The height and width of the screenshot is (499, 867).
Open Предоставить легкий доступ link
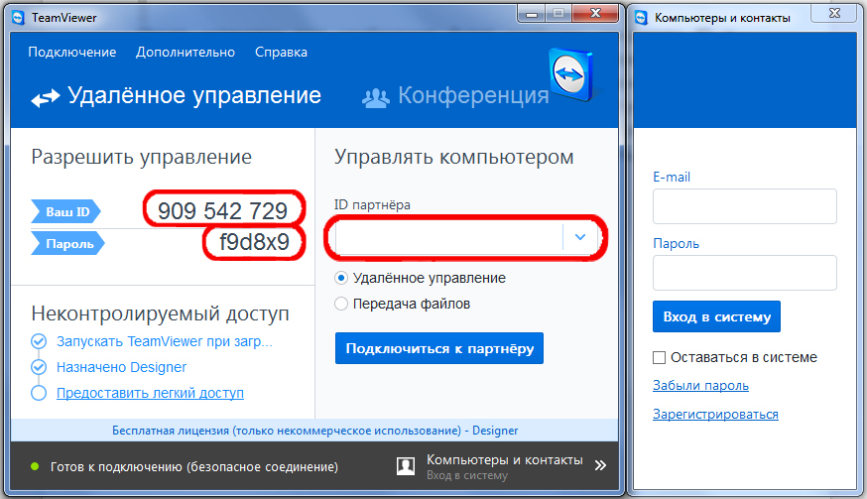(150, 393)
